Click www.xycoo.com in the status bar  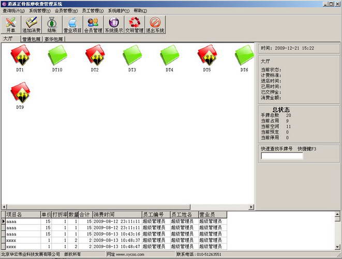[130, 254]
